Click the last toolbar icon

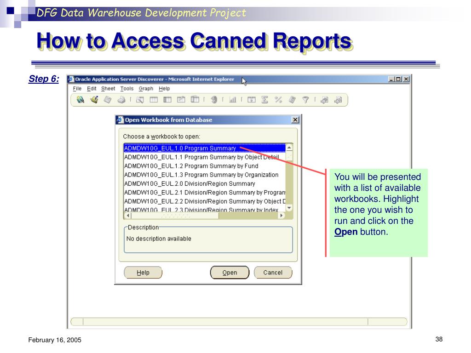(x=338, y=100)
